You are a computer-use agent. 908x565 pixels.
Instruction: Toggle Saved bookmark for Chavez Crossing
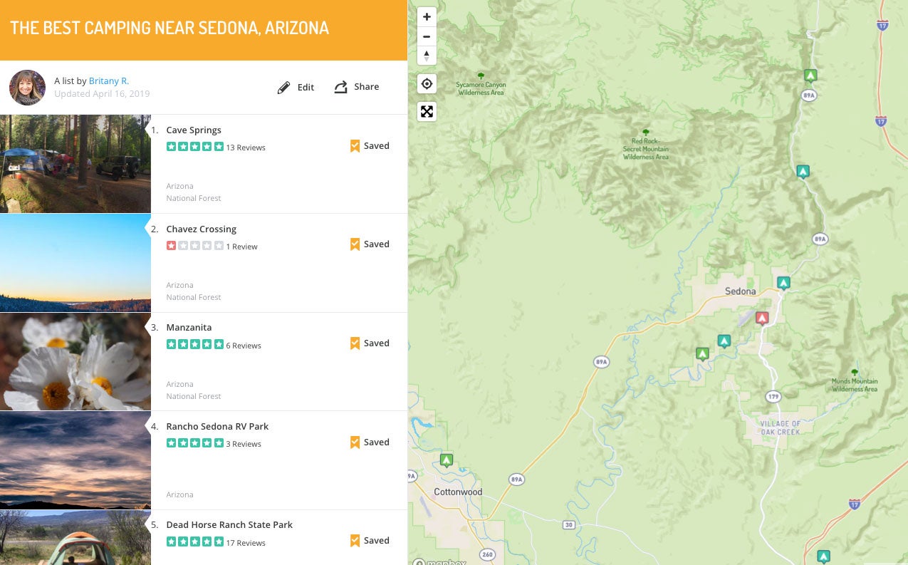370,244
